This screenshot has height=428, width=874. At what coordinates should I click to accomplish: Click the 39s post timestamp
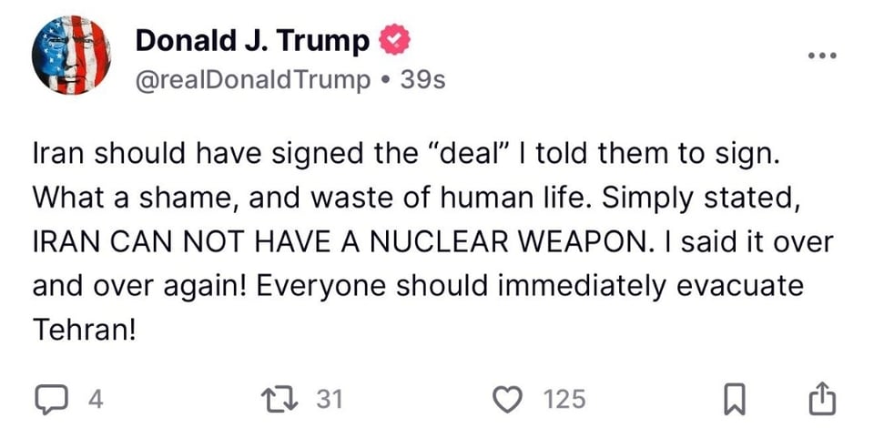click(x=423, y=80)
